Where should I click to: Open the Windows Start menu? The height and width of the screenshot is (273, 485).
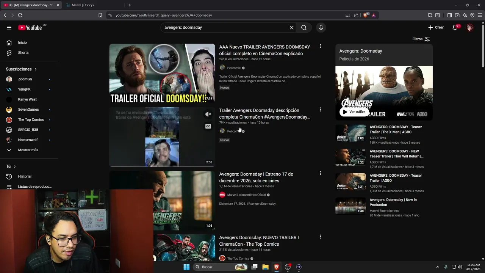186,267
